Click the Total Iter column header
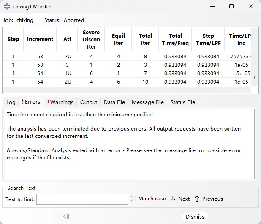The height and width of the screenshot is (224, 261). pyautogui.click(x=145, y=39)
